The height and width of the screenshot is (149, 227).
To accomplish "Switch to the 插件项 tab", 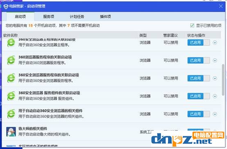I will point(105,16).
